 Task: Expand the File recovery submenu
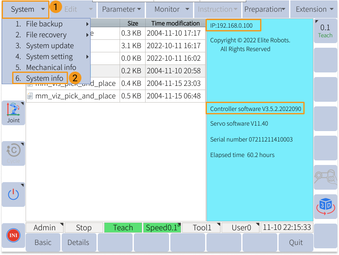coord(46,35)
